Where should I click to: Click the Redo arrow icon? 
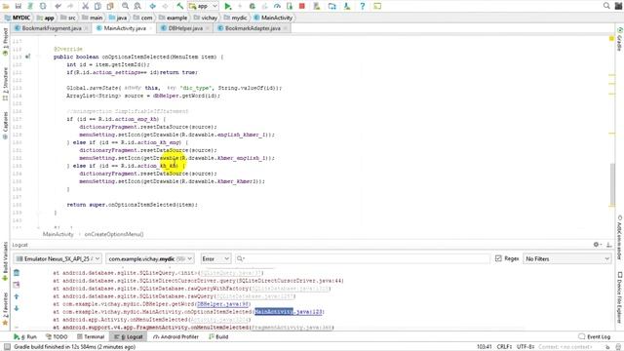(70, 6)
